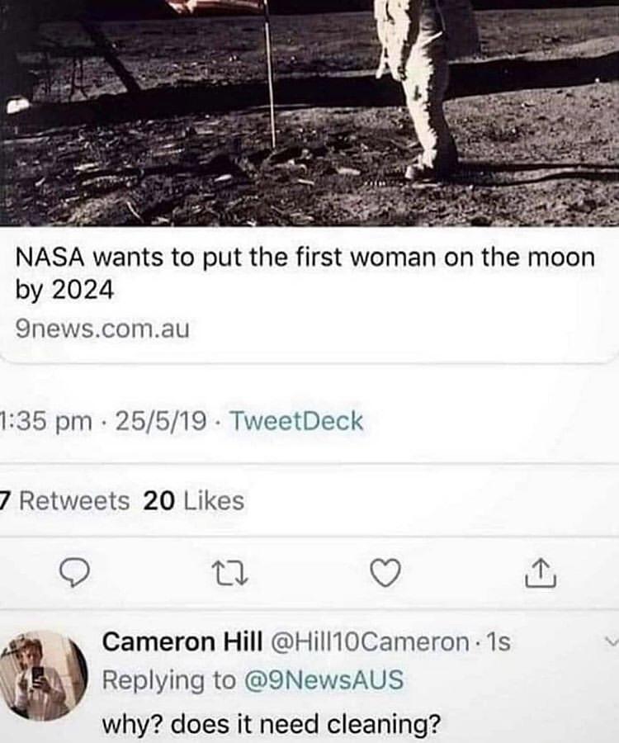Tap the reply speech bubble icon
Viewport: 619px width, 743px height.
coord(74,573)
